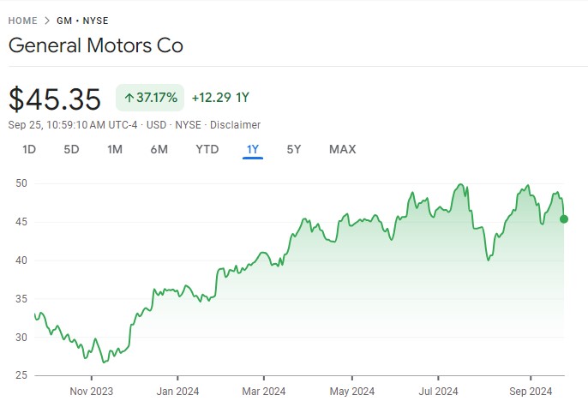Select the 1D time range tab

(29, 150)
